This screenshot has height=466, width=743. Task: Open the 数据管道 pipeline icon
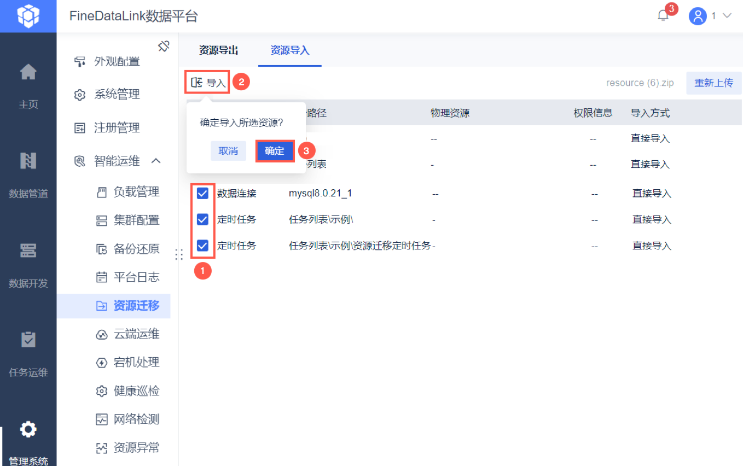pos(28,161)
